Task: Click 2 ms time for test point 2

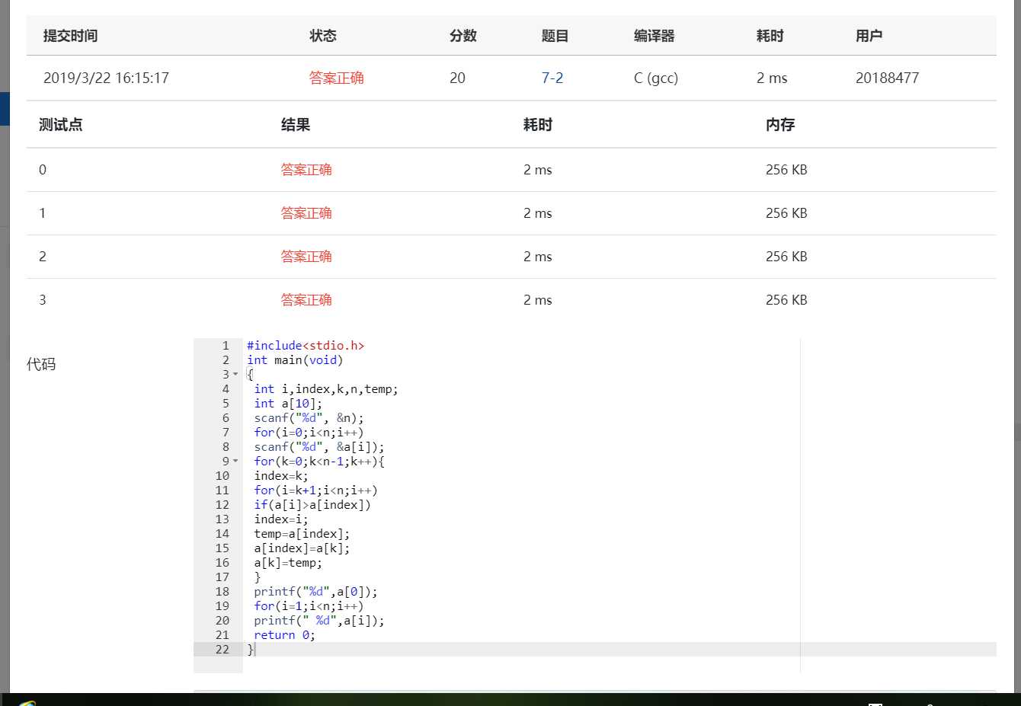Action: click(x=538, y=257)
